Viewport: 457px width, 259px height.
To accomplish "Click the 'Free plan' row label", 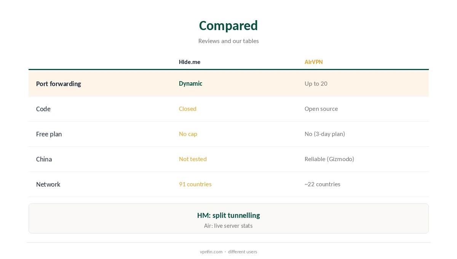I will click(49, 134).
